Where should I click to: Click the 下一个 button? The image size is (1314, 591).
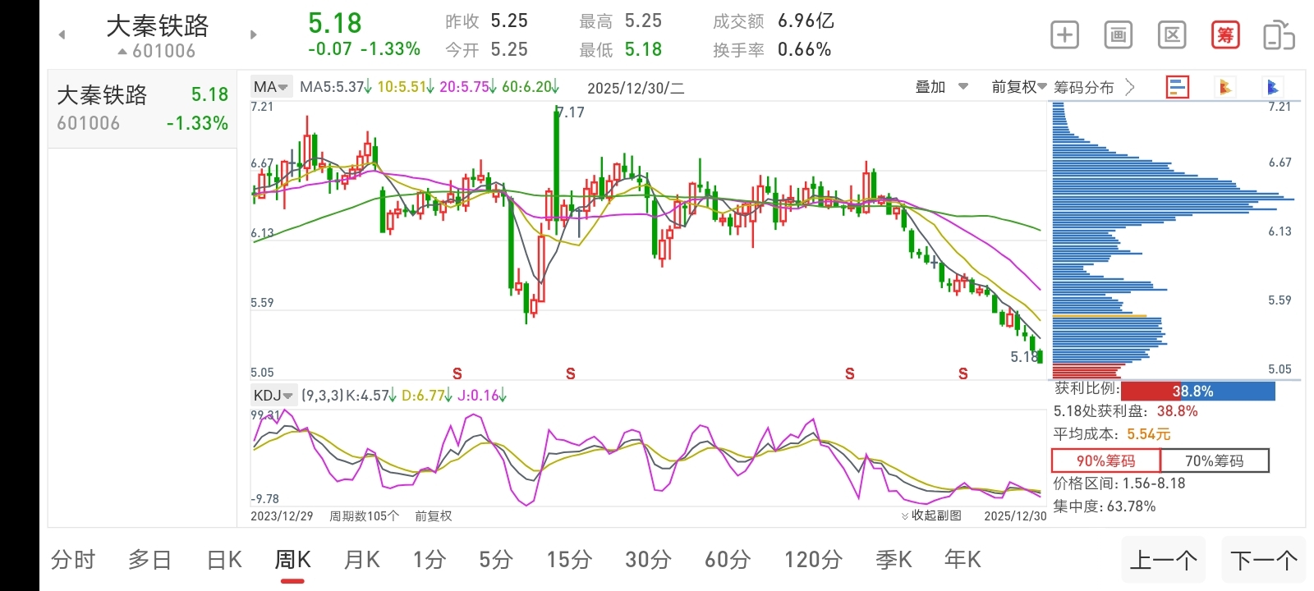(x=1264, y=560)
